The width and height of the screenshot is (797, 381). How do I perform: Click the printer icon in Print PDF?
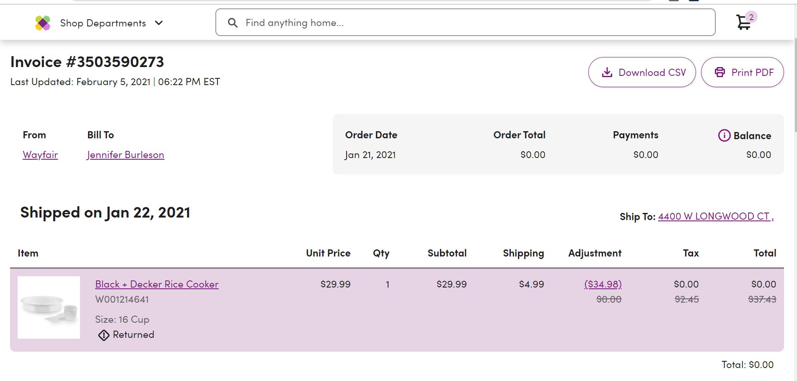tap(720, 72)
